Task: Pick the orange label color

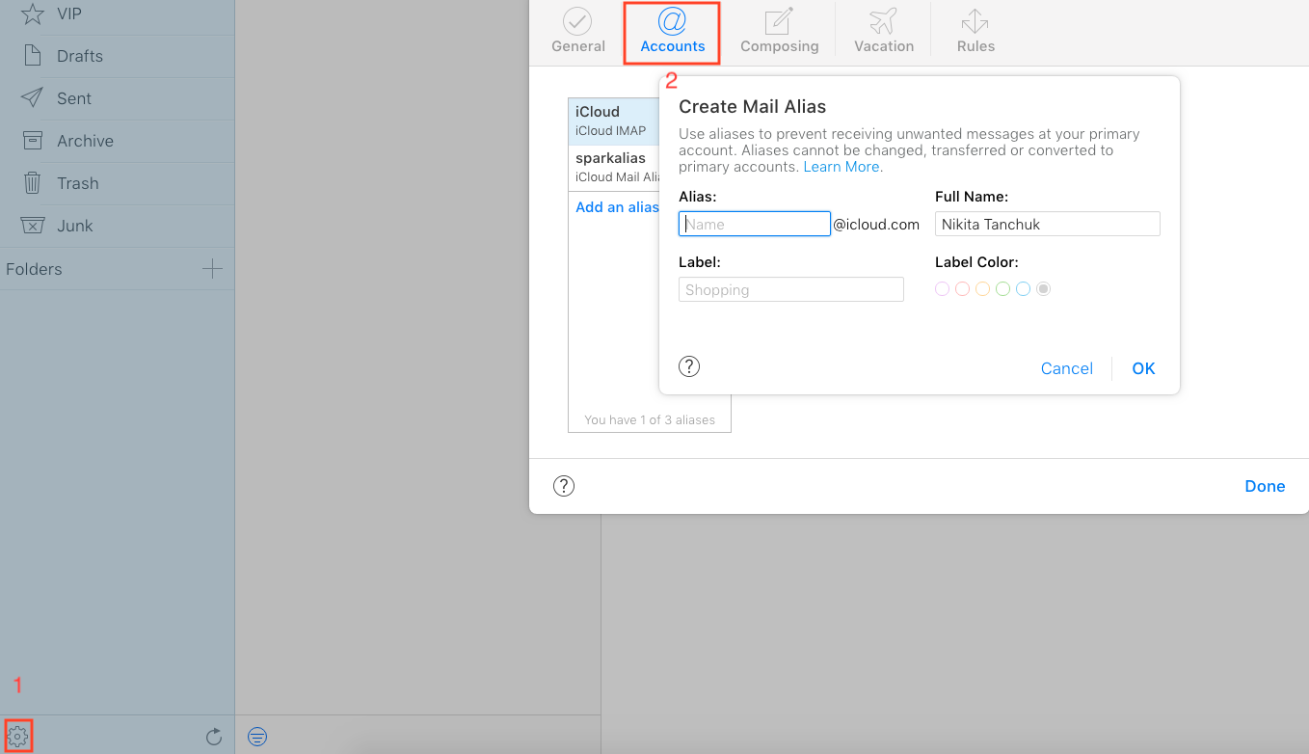Action: click(982, 288)
